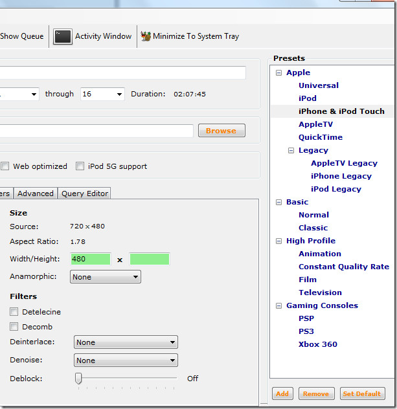Enable the Detelecine filter checkbox
This screenshot has height=409, width=397.
[14, 311]
